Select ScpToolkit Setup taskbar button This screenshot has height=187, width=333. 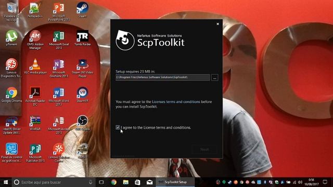[175, 182]
